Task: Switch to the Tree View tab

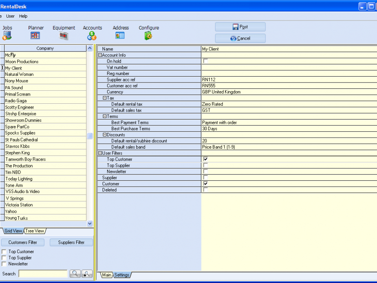Action: pyautogui.click(x=35, y=231)
